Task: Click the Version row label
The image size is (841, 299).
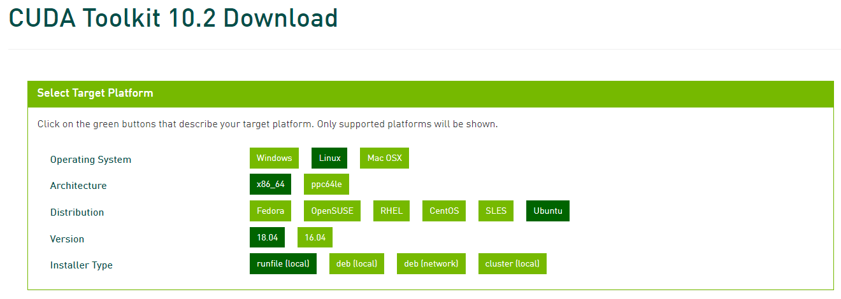Action: tap(67, 239)
